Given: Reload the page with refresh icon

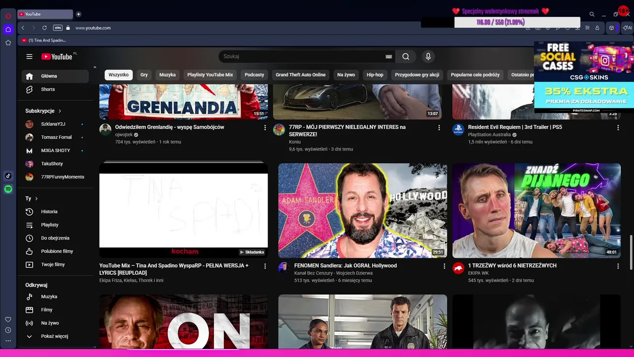Looking at the screenshot, I should pyautogui.click(x=45, y=28).
